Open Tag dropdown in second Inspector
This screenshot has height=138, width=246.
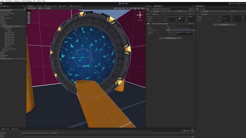[214, 11]
